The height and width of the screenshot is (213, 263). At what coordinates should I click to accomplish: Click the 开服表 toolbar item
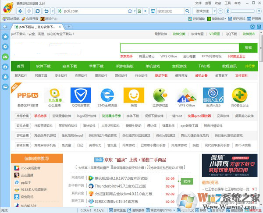click(254, 18)
